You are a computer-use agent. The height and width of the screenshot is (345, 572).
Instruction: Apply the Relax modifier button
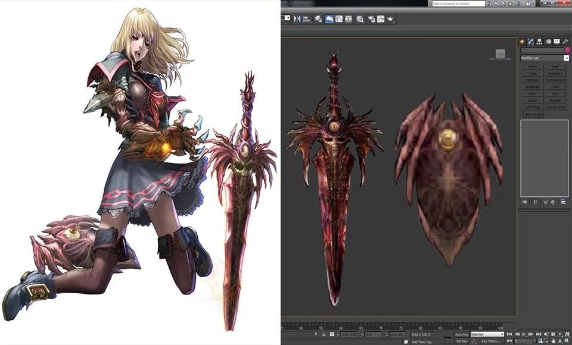[533, 100]
